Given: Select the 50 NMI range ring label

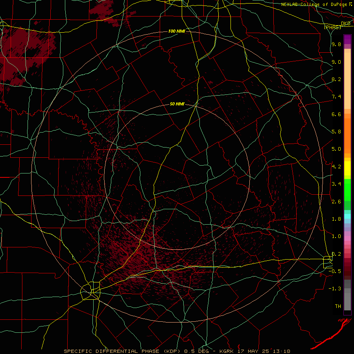Looking at the screenshot, I should click(177, 104).
